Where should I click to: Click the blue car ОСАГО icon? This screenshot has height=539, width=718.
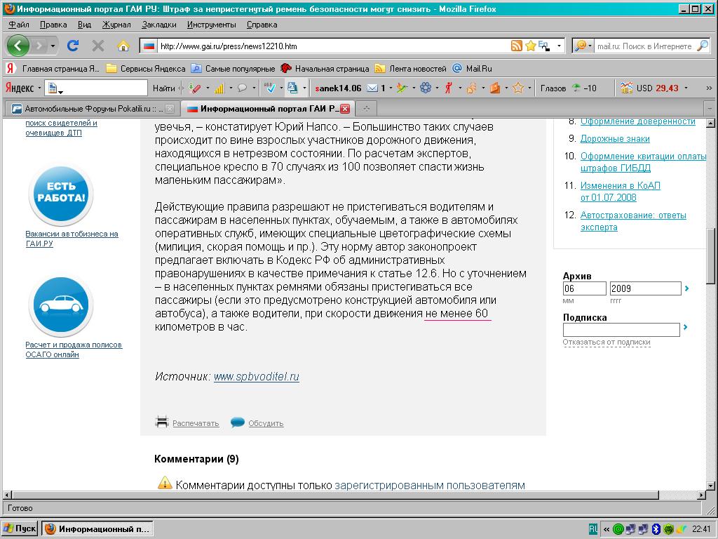tap(61, 305)
